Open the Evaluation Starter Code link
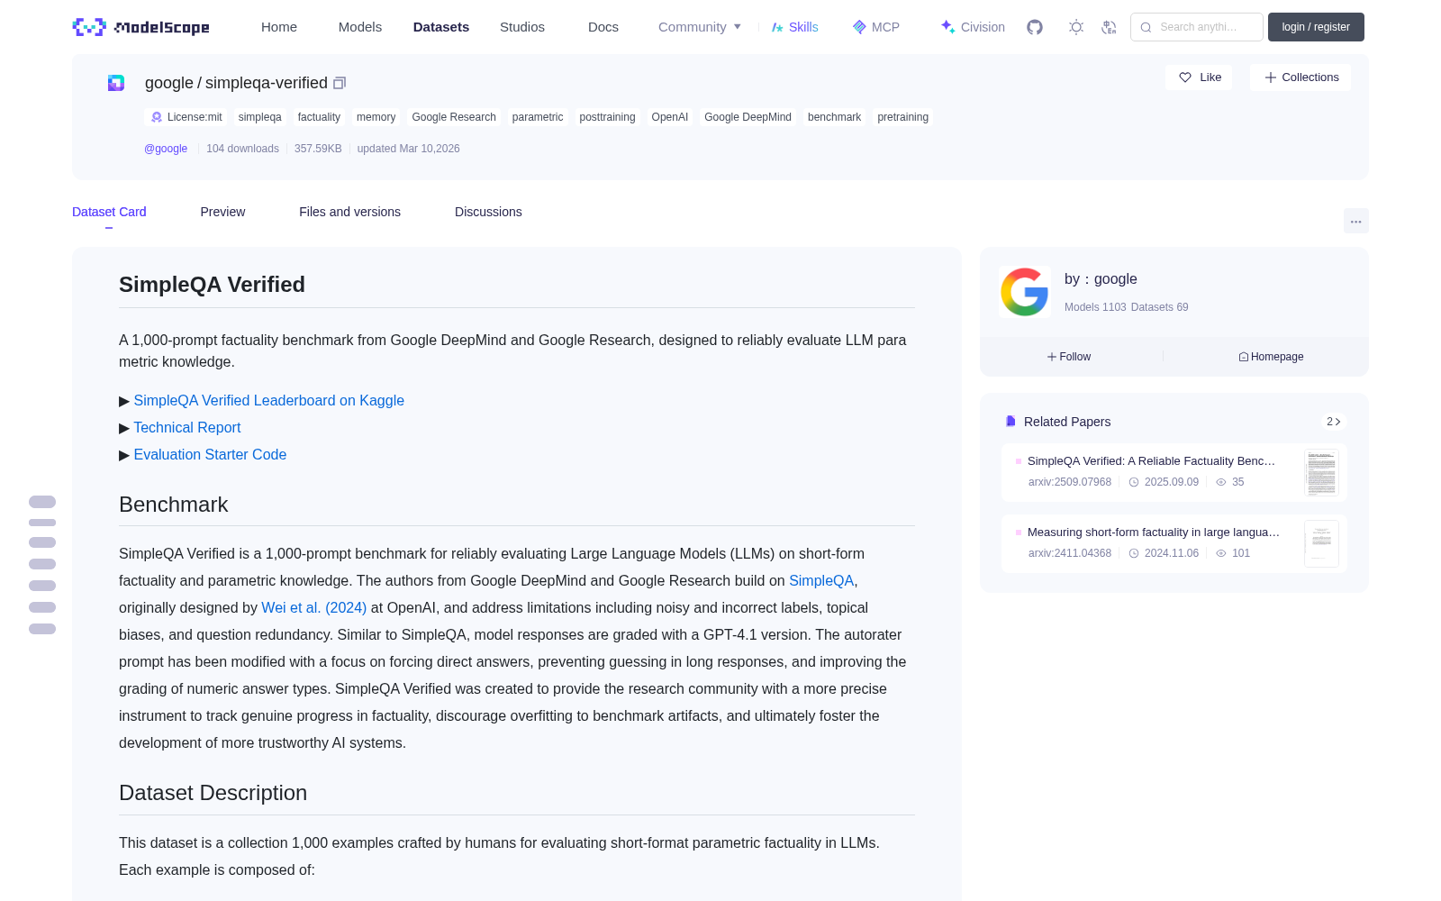The height and width of the screenshot is (901, 1441). pos(210,455)
